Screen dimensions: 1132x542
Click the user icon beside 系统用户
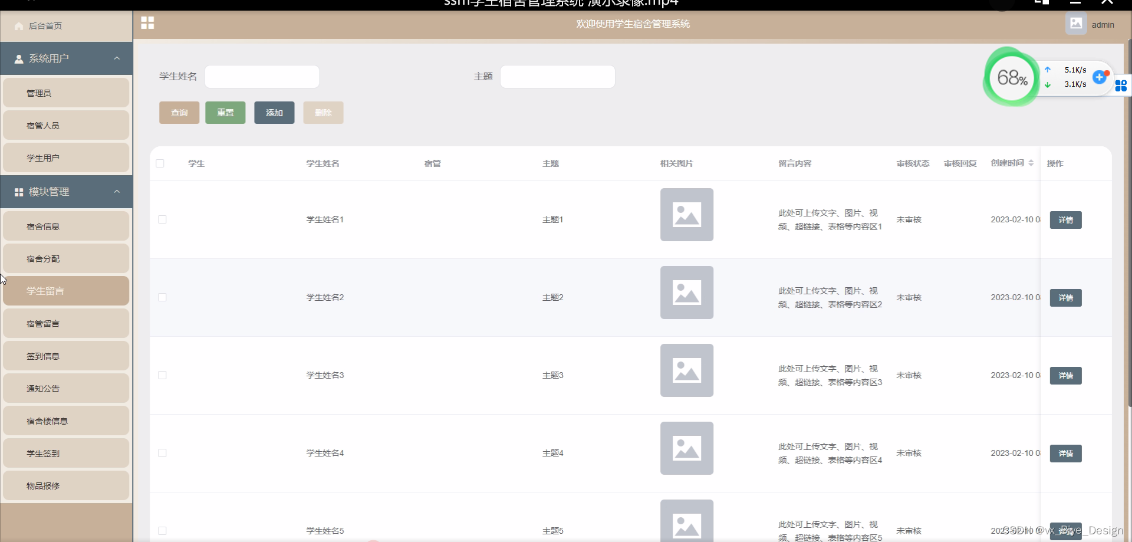tap(19, 59)
